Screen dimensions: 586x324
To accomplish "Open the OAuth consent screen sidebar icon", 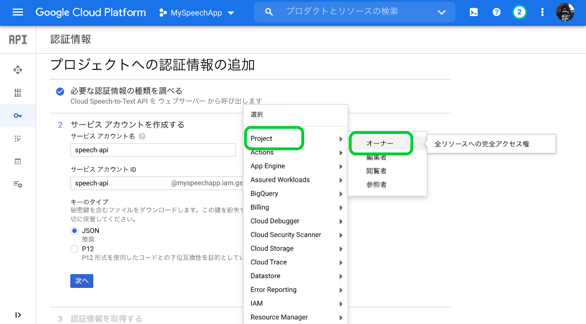I will click(18, 139).
